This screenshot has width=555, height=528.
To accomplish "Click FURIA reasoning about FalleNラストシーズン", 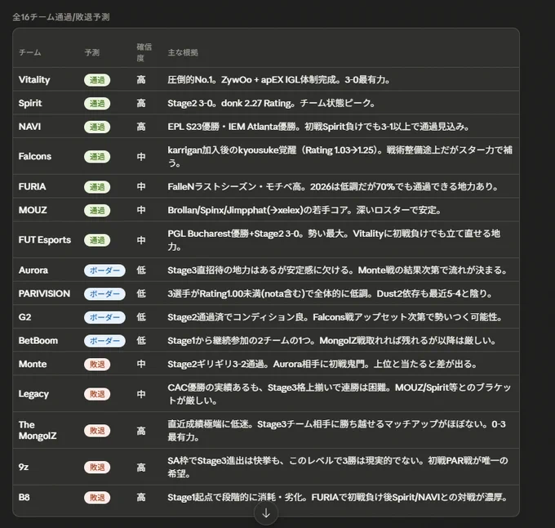I will [x=333, y=186].
